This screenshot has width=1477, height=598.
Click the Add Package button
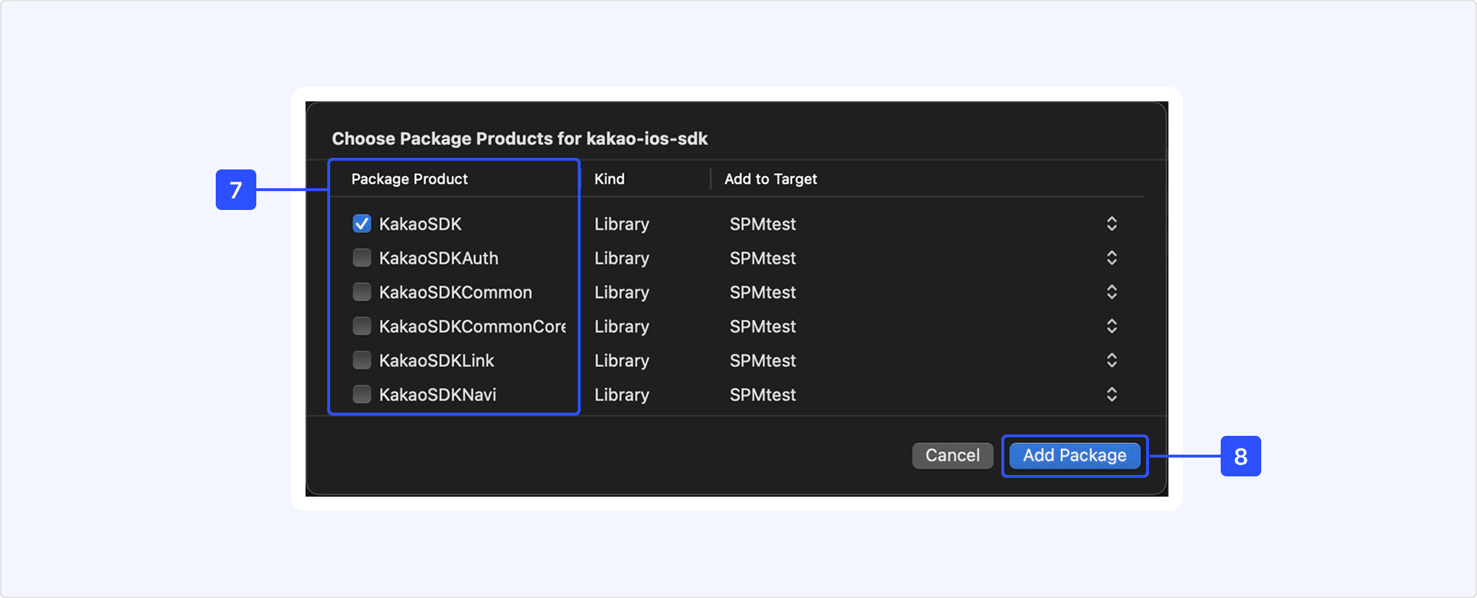[1074, 455]
